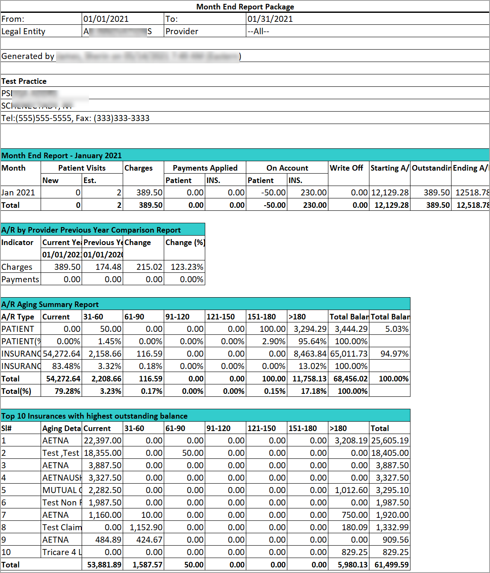Select the Tricare 4 L insurance cell
Screen dimensions: 490x573
point(62,552)
